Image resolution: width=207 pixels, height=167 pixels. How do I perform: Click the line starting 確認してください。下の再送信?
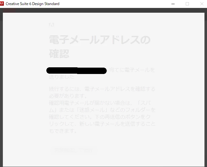pos(100,117)
